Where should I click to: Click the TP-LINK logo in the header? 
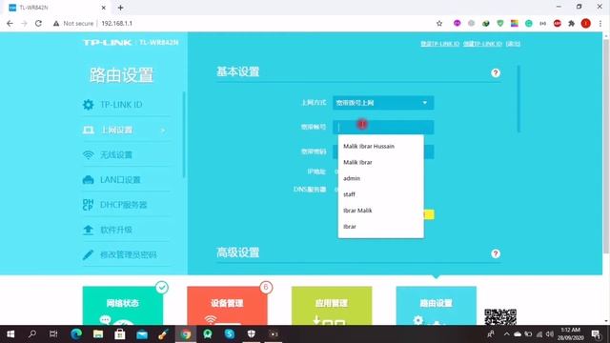(108, 42)
